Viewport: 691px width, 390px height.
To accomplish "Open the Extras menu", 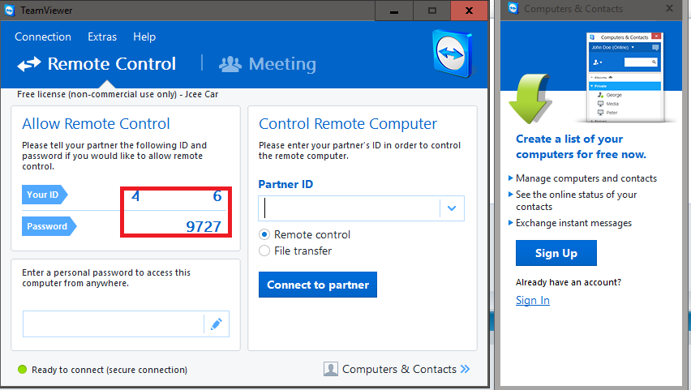I will (x=102, y=36).
